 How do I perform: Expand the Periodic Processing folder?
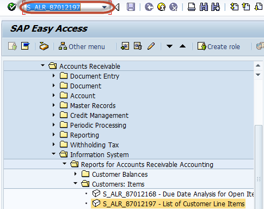pyautogui.click(x=53, y=124)
